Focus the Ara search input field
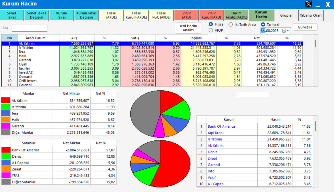Viewport: 334px width, 192px height. 30,28
